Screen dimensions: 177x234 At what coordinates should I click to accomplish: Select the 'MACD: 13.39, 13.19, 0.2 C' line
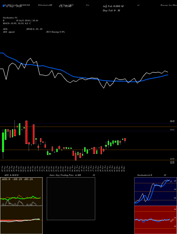click(17, 23)
